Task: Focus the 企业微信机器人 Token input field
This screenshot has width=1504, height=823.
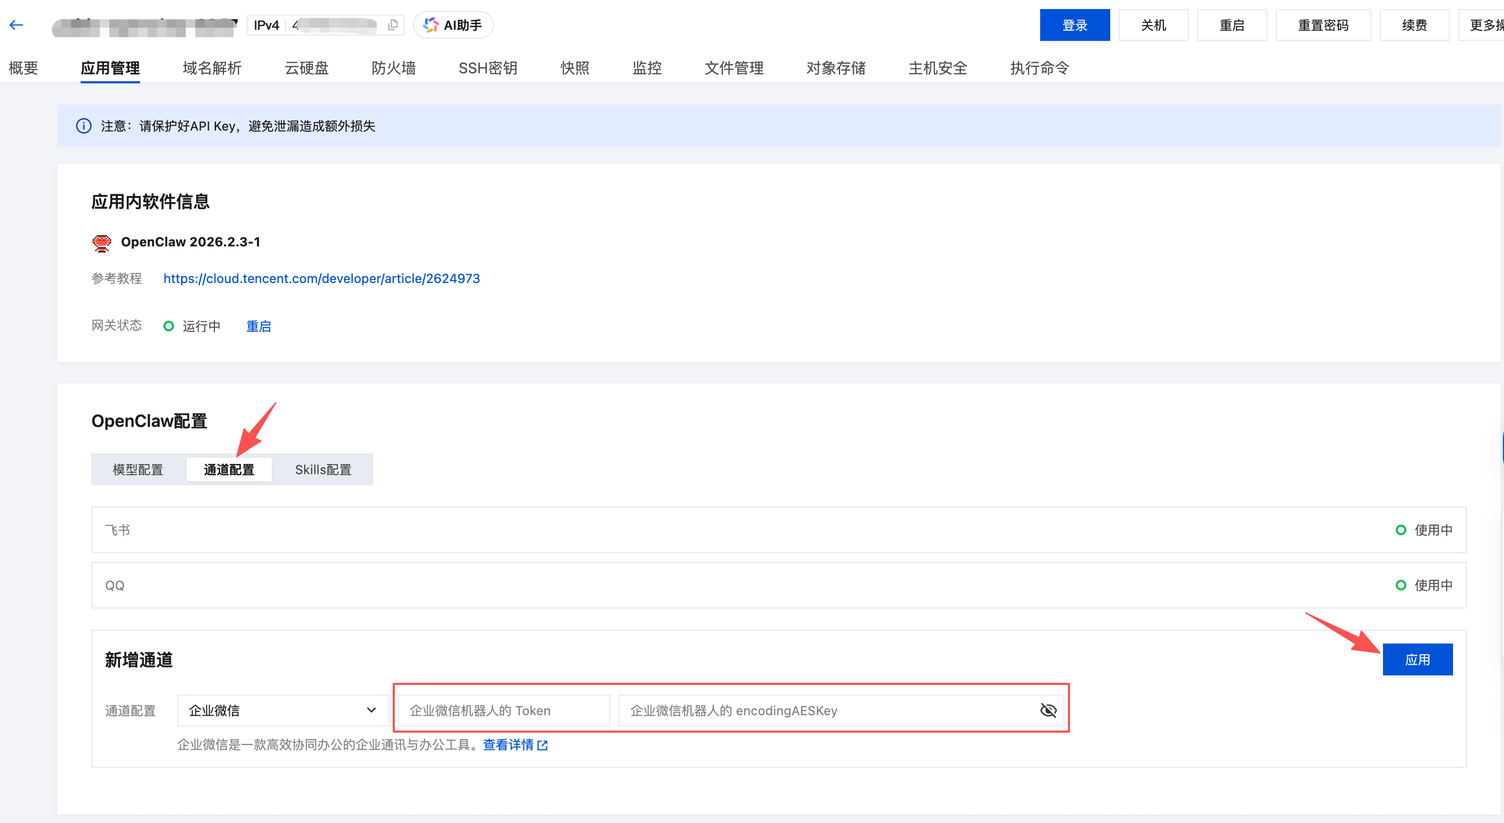Action: (x=503, y=710)
